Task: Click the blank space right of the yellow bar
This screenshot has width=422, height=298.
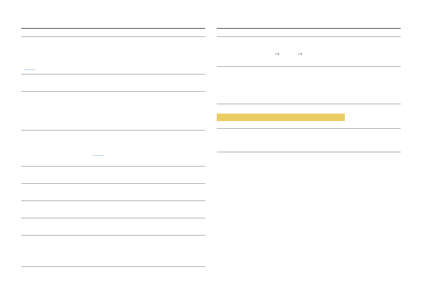Action: (373, 117)
